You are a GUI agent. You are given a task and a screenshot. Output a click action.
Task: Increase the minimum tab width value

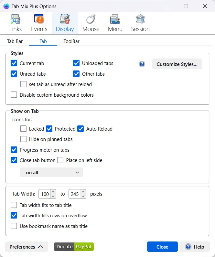[53, 192]
